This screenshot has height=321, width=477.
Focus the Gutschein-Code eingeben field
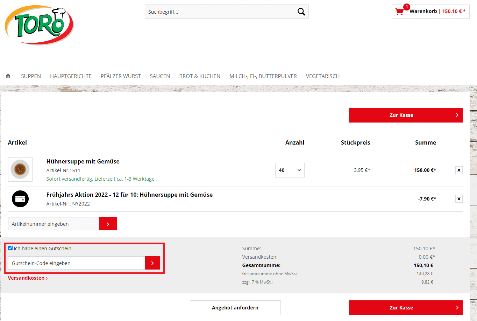[77, 263]
